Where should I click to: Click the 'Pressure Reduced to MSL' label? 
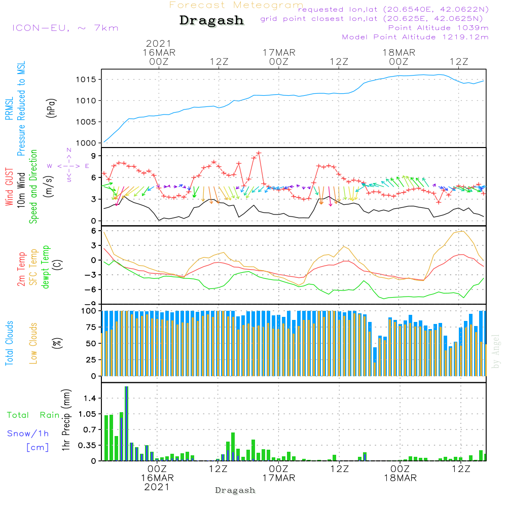click(21, 108)
